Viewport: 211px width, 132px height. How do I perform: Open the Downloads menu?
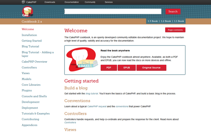50,2
